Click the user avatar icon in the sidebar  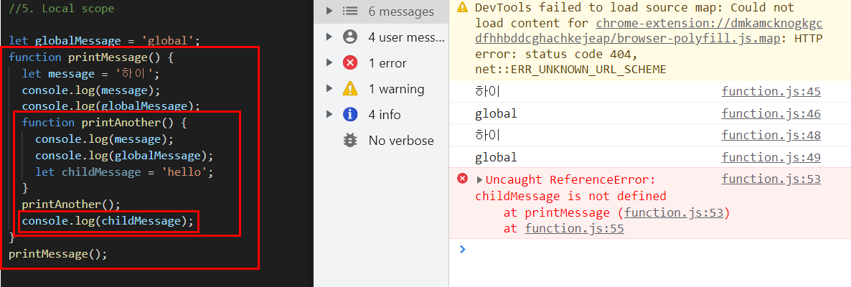(351, 37)
